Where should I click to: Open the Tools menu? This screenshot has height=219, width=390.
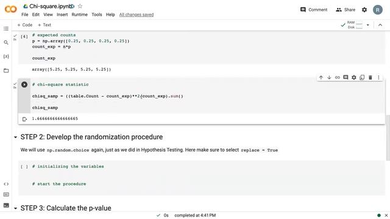(97, 15)
